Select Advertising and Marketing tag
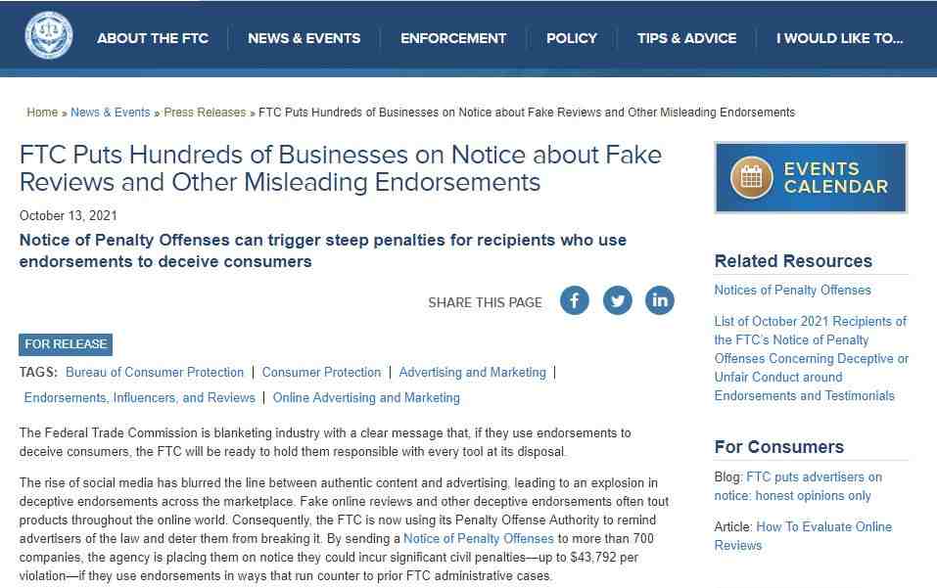This screenshot has width=937, height=588. point(472,372)
